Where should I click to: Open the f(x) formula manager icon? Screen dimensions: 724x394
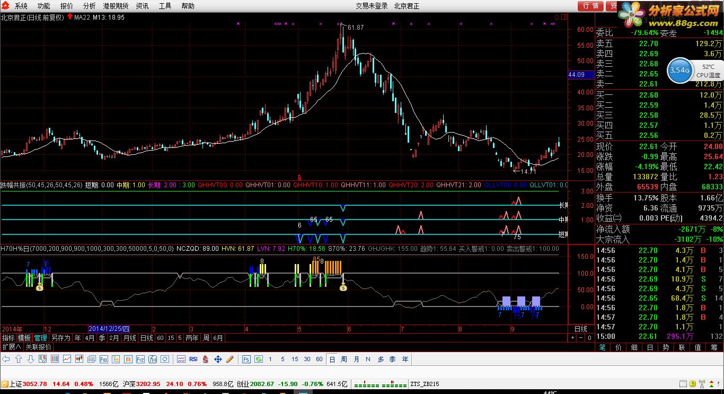coord(152,359)
